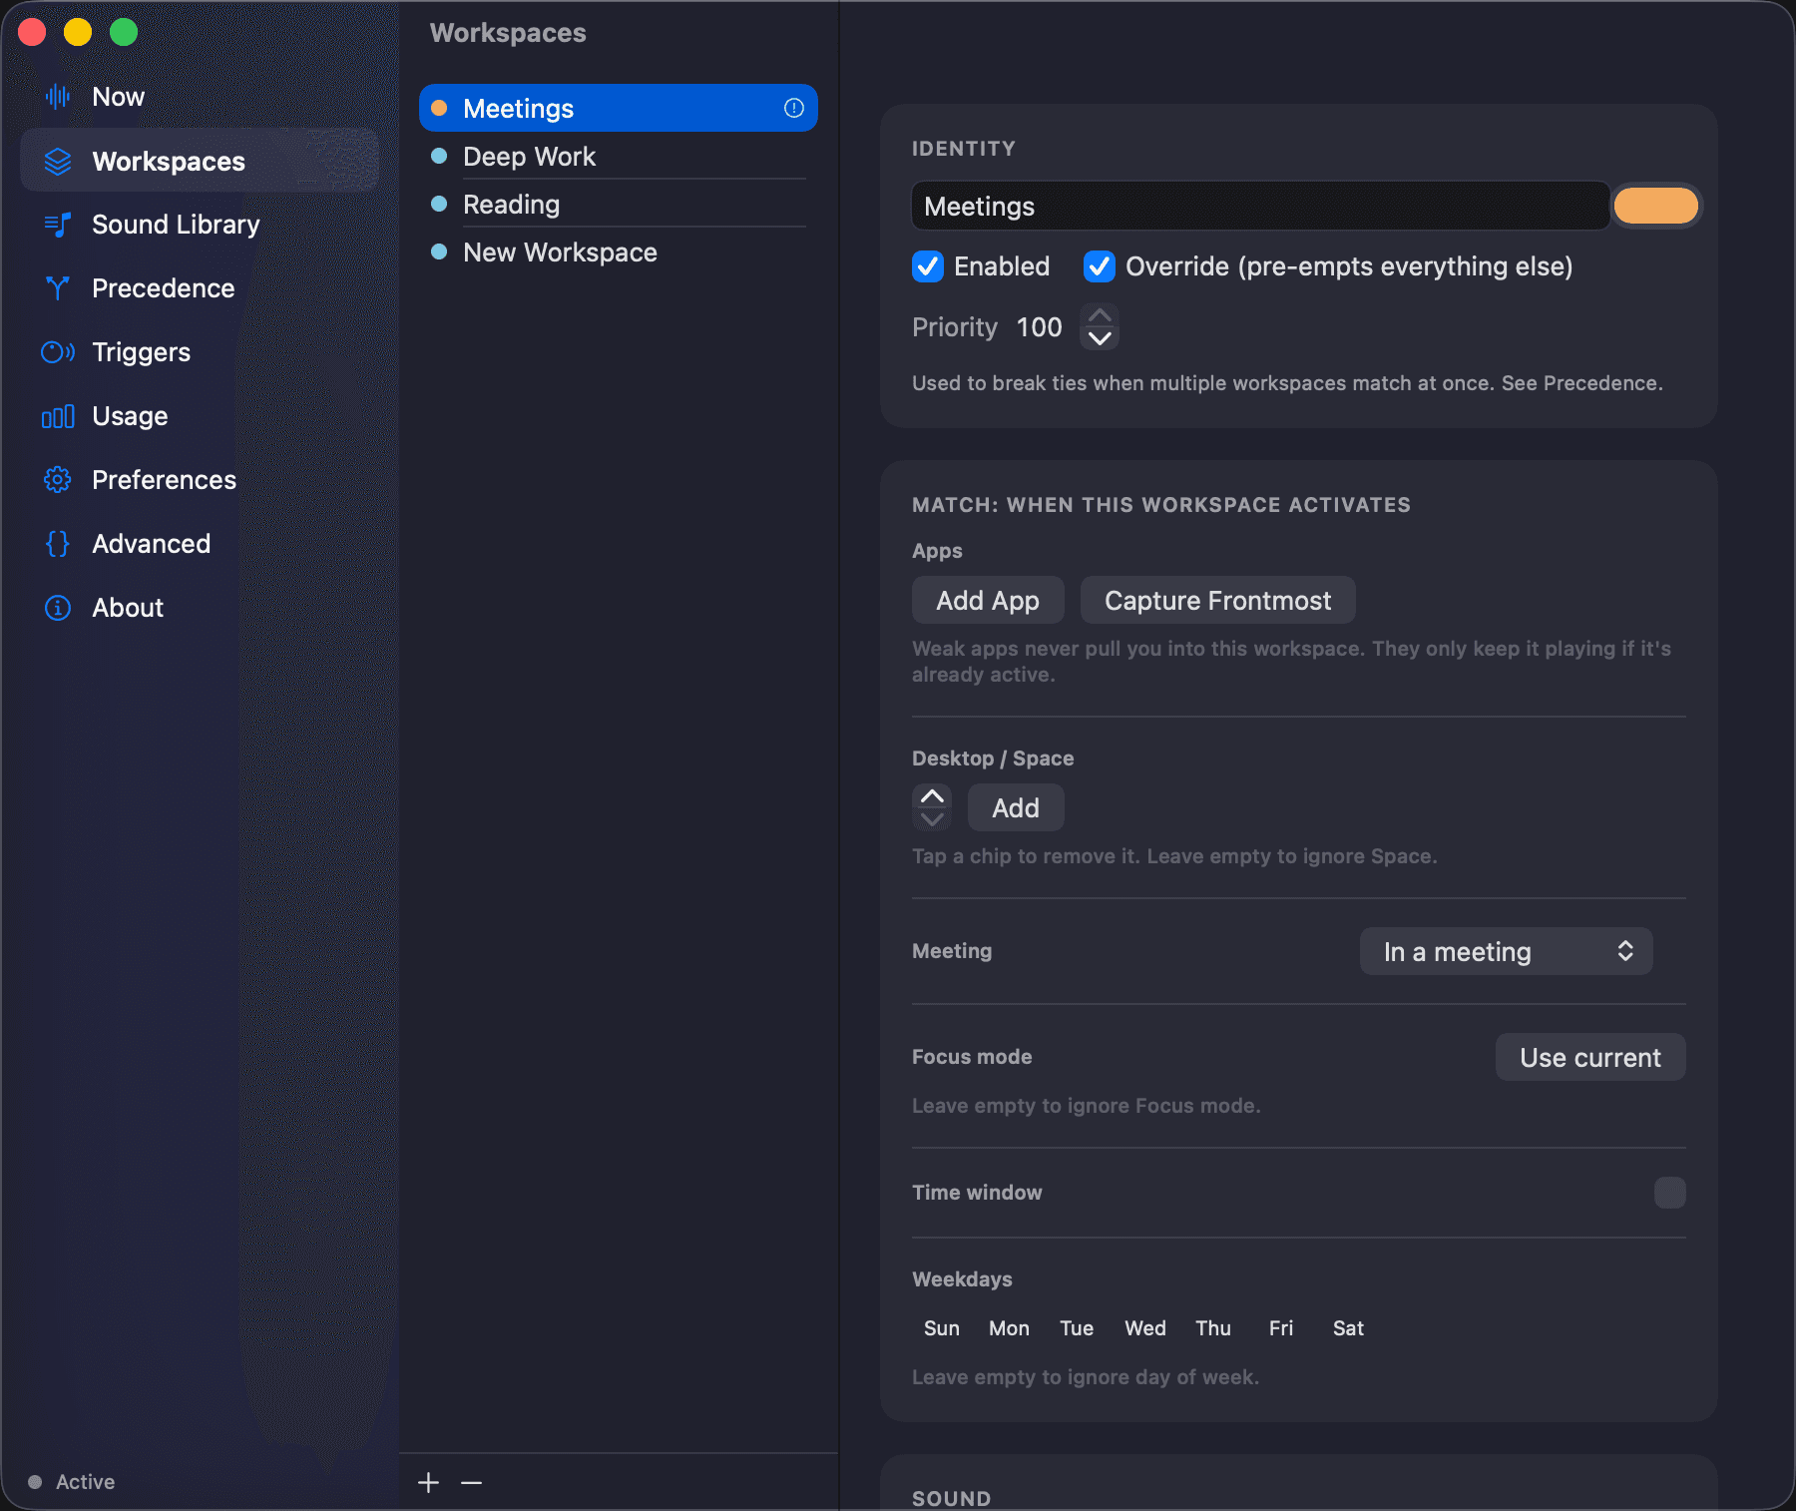Click the Sound Library music note icon
Image resolution: width=1796 pixels, height=1511 pixels.
pos(58,225)
